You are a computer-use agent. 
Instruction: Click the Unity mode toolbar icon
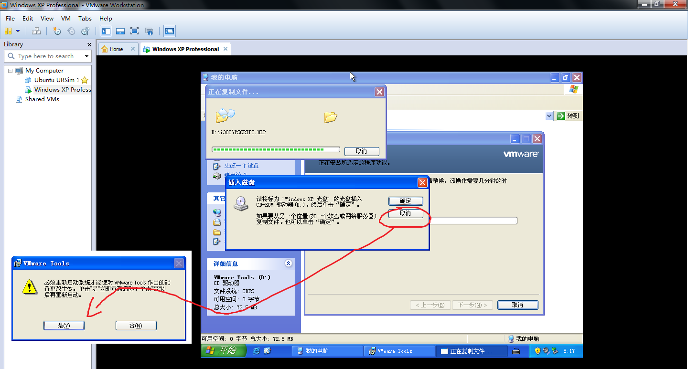click(149, 31)
